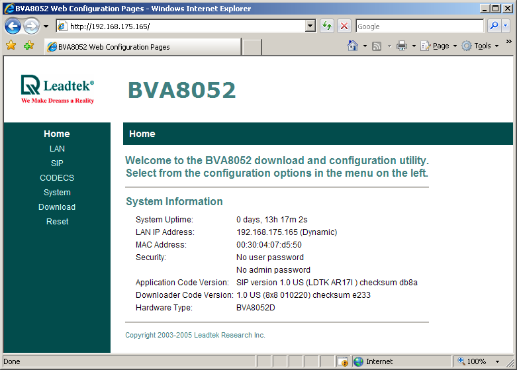Viewport: 517px width, 370px height.
Task: Click the Print icon
Action: pyautogui.click(x=401, y=46)
